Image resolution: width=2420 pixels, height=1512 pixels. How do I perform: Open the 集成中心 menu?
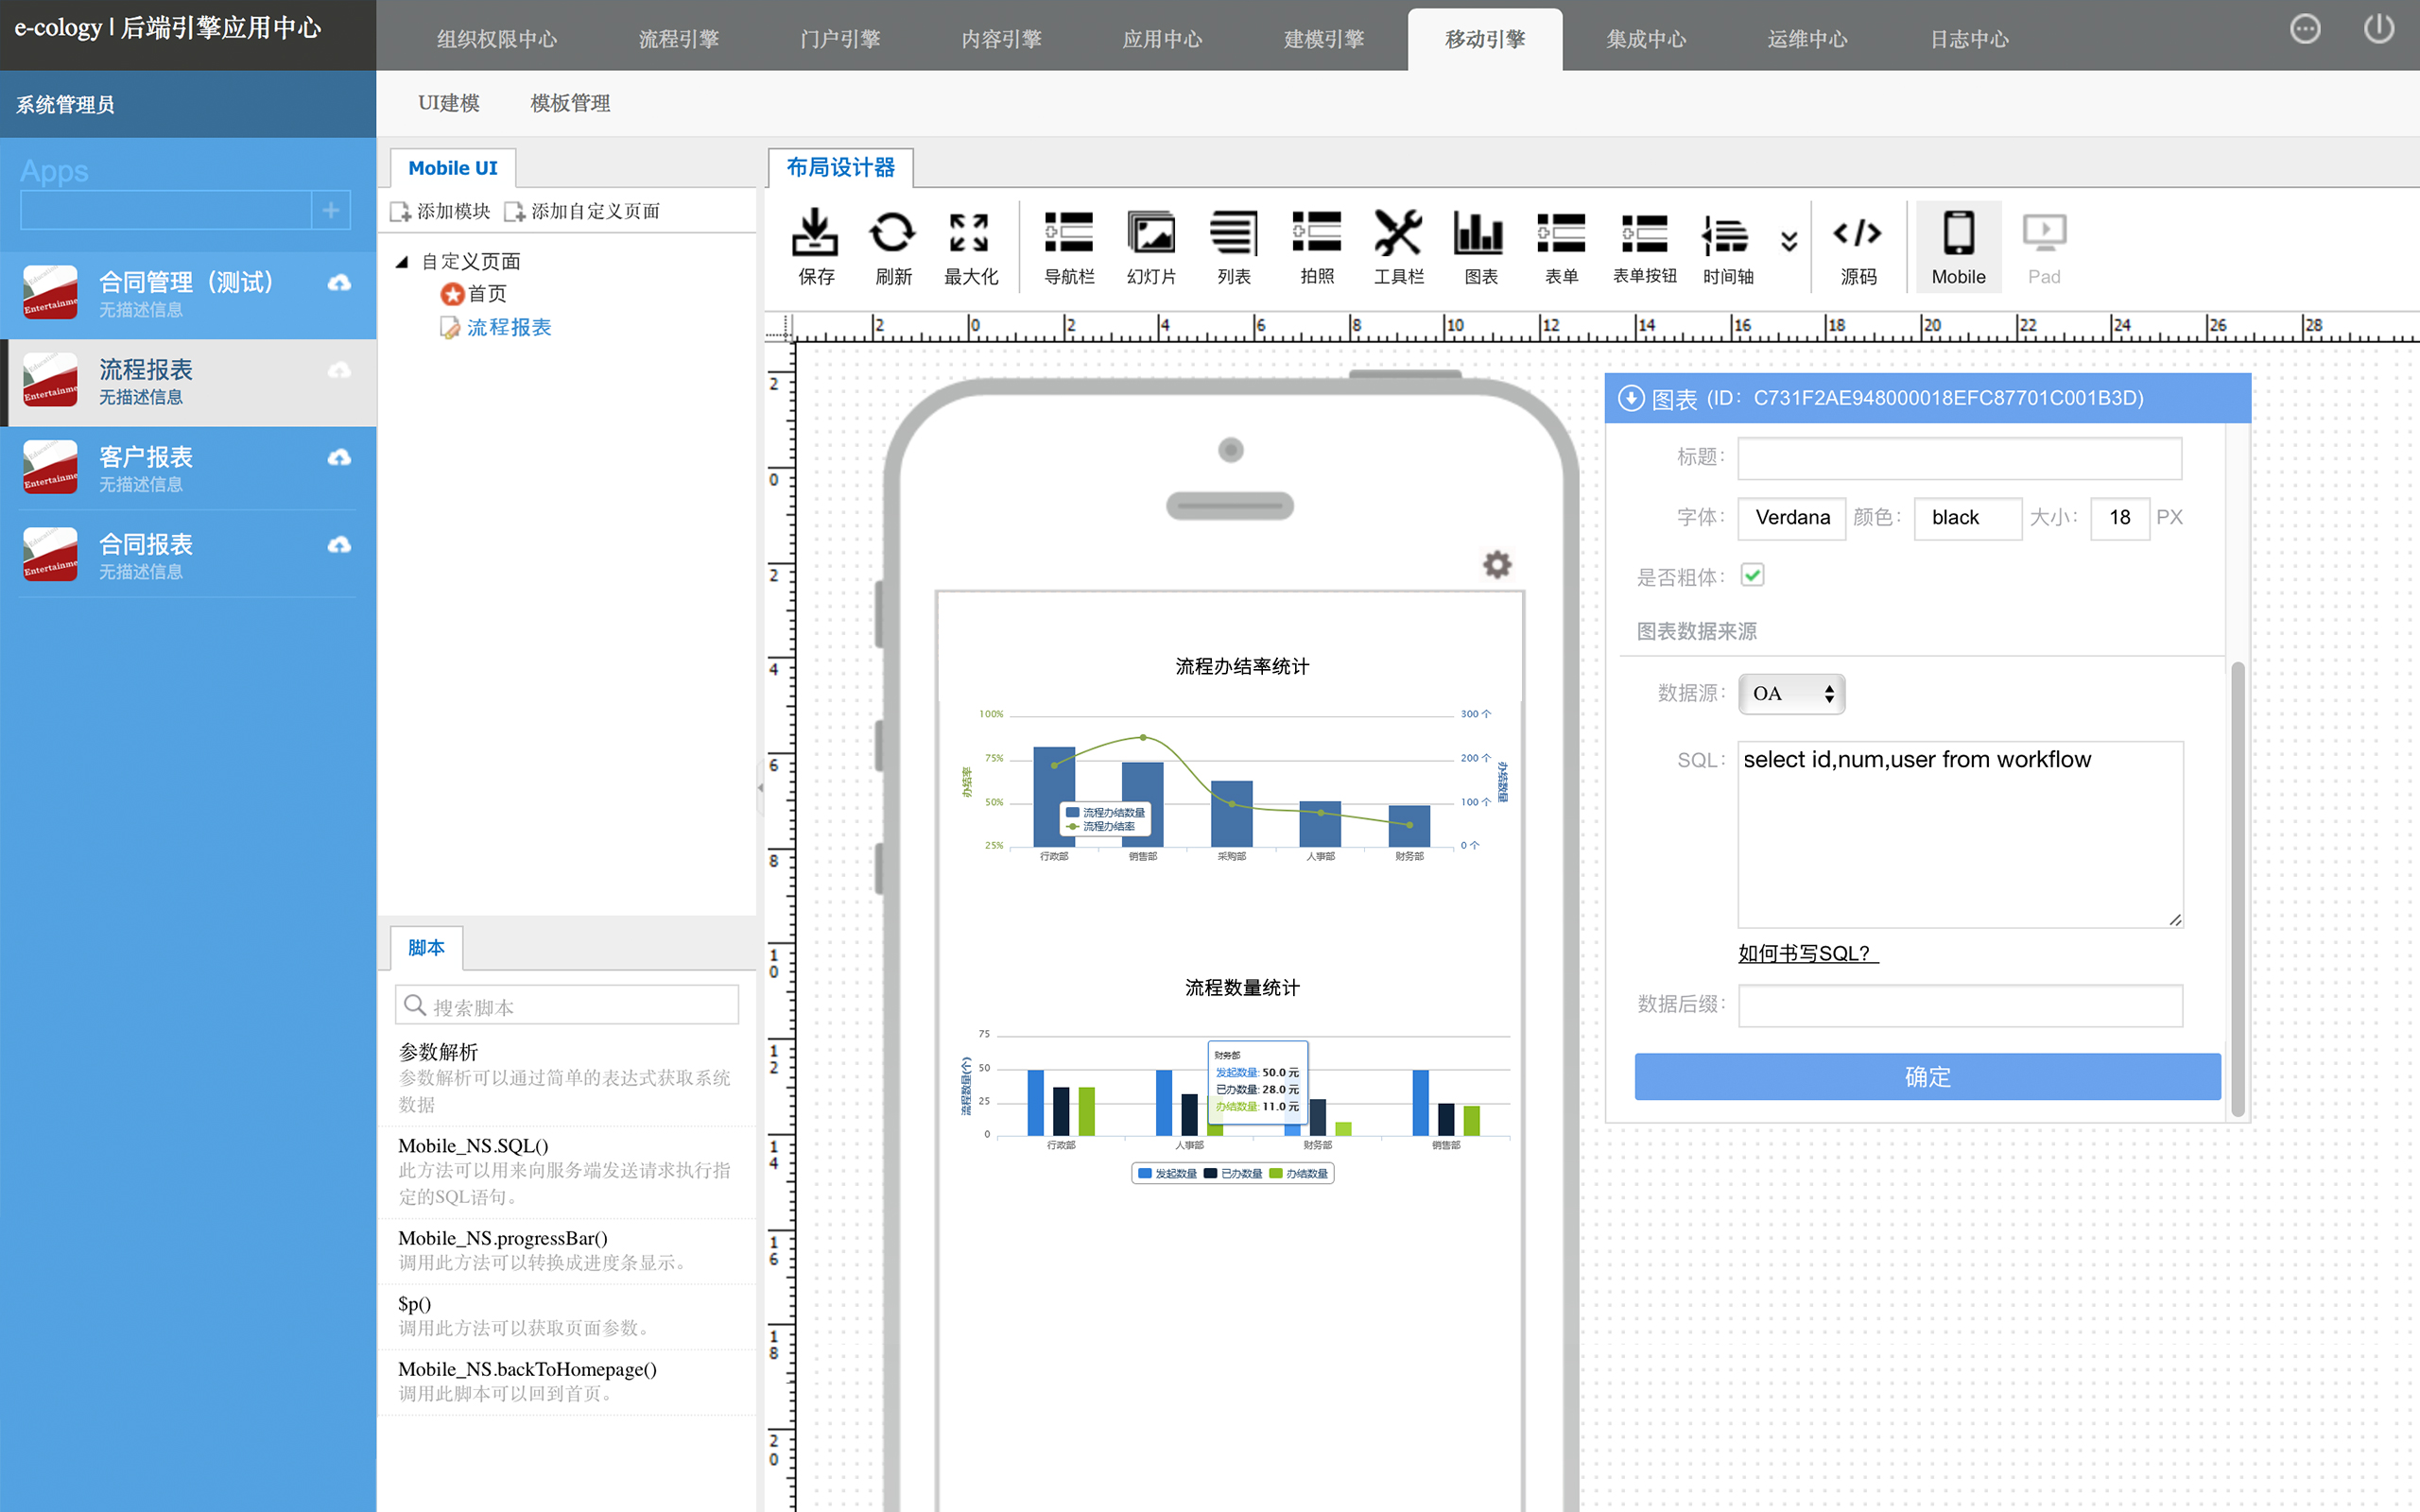coord(1646,39)
